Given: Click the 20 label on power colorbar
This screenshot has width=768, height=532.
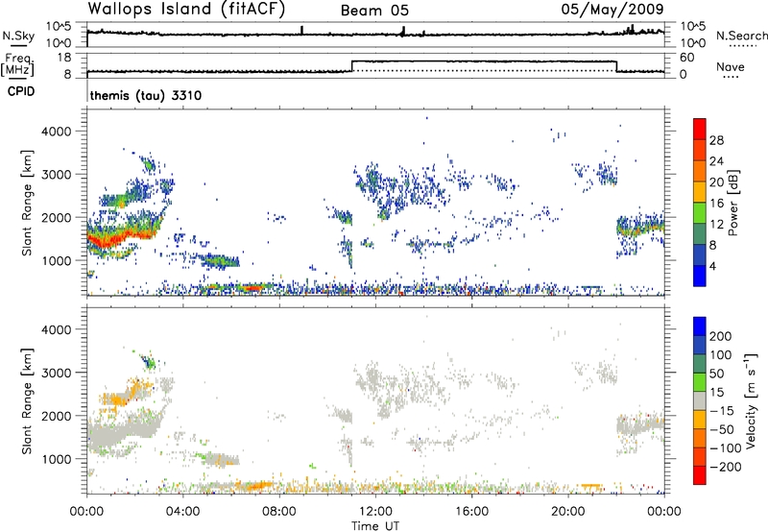Looking at the screenshot, I should [x=716, y=182].
